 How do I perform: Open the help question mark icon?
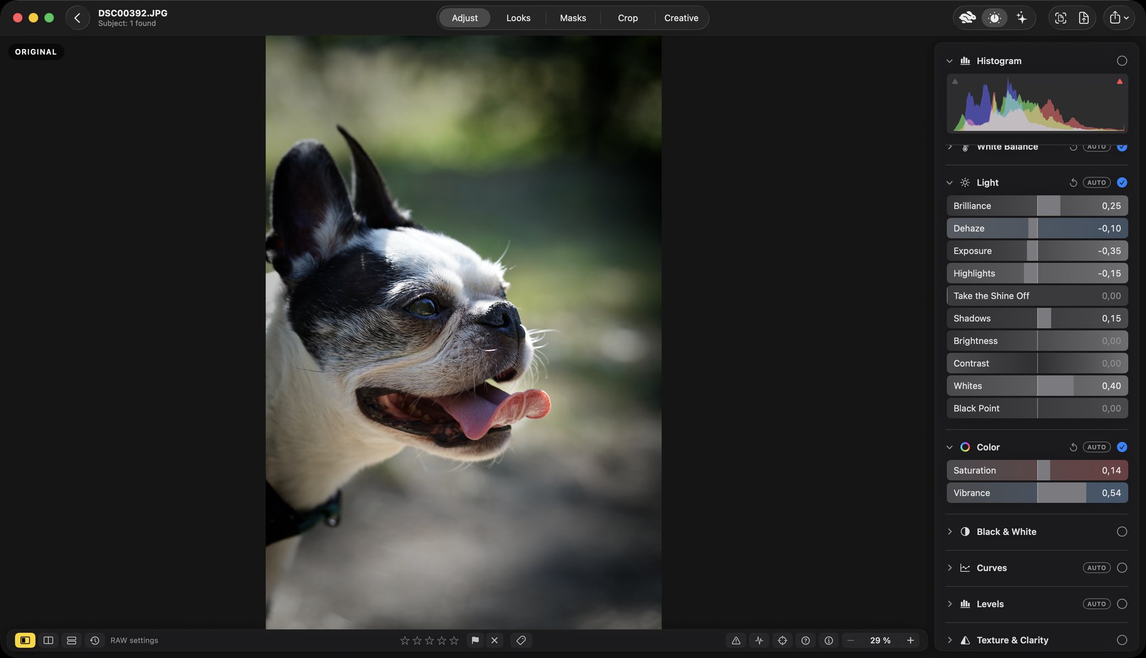(x=806, y=640)
